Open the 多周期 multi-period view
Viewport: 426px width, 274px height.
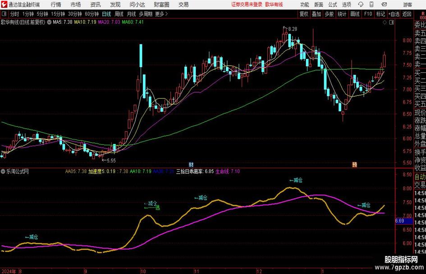(146, 14)
